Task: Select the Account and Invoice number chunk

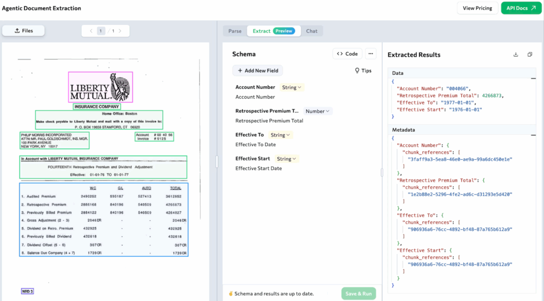Action: (154, 136)
